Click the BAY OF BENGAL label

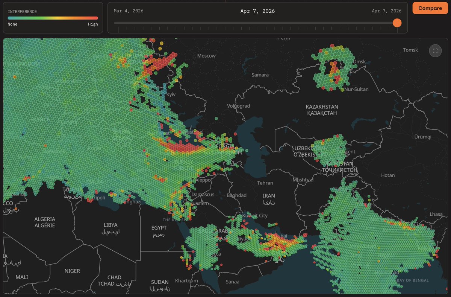(412, 280)
